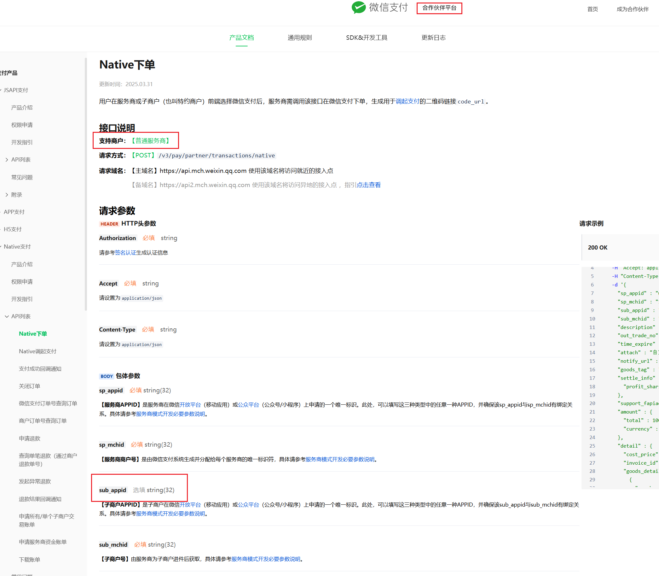The width and height of the screenshot is (659, 576).
Task: Open 发起异常退款 in the sidebar
Action: [35, 481]
